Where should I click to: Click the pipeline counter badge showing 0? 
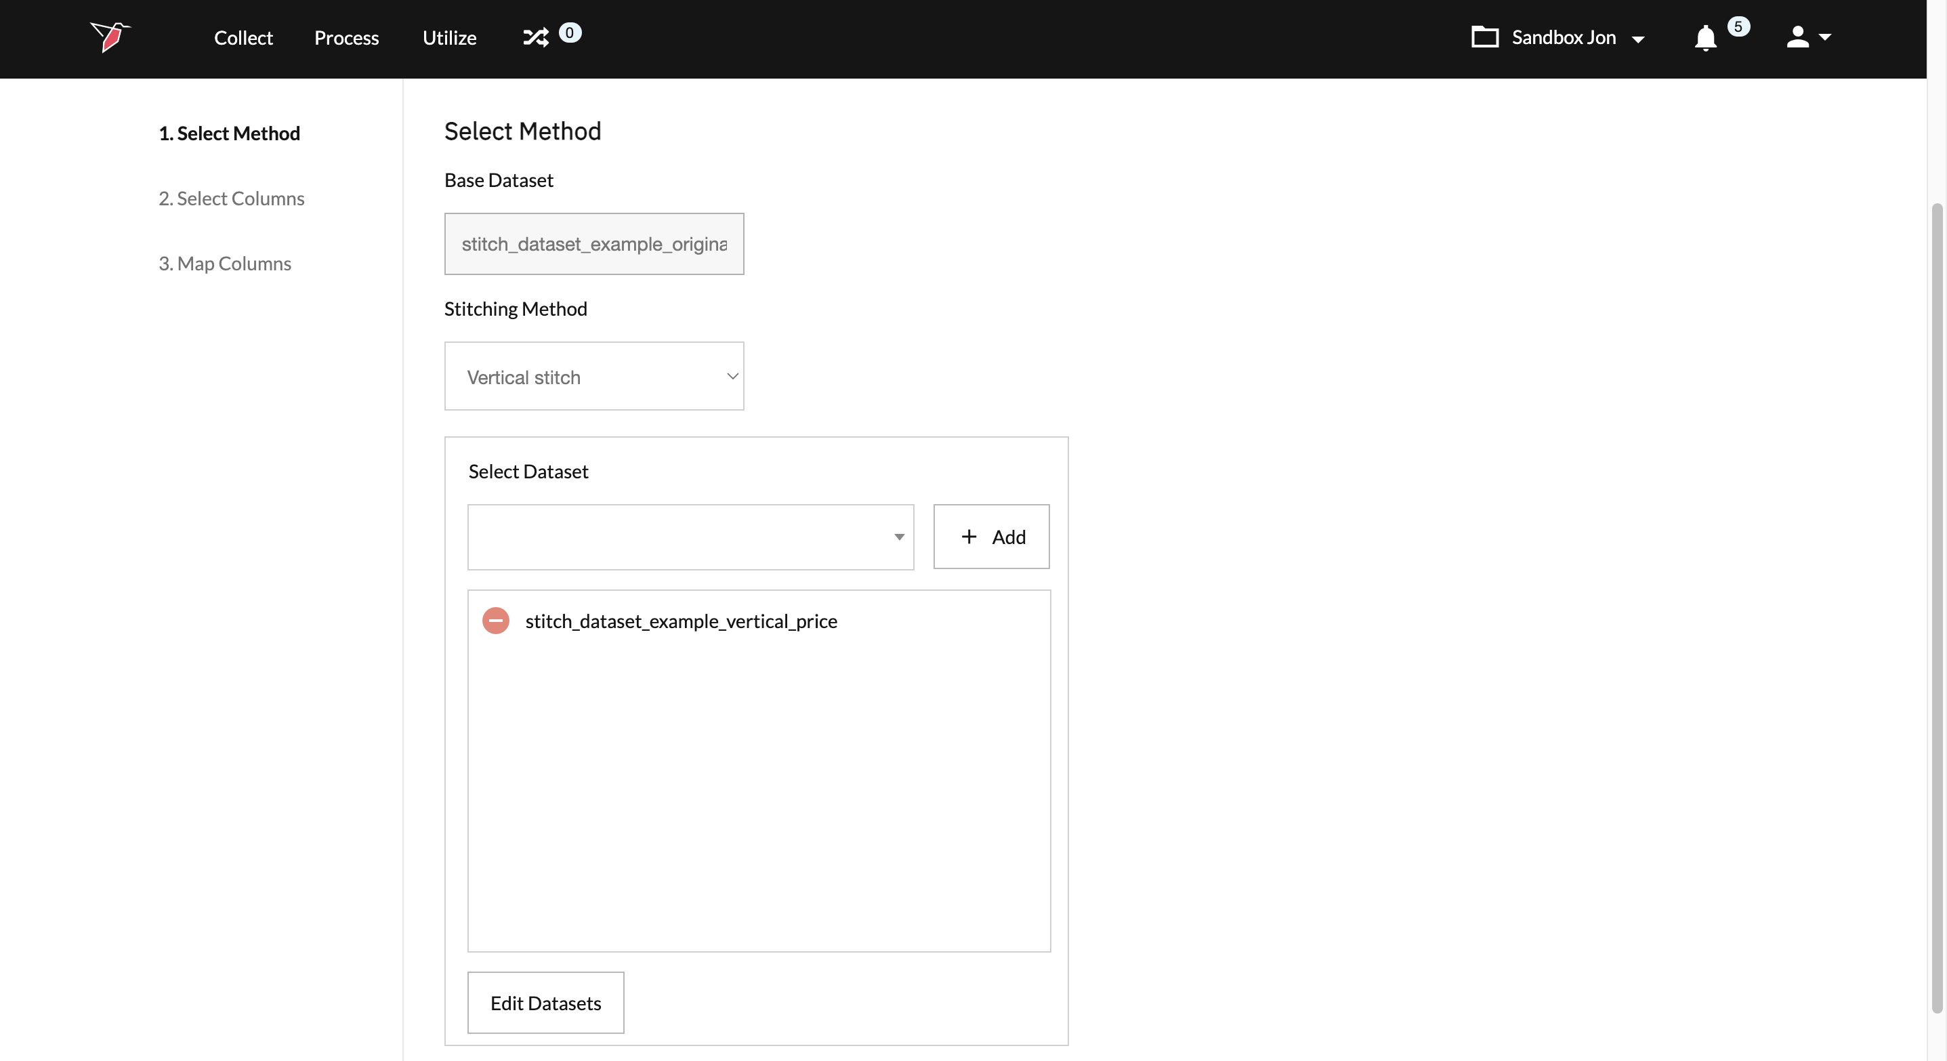click(x=570, y=33)
